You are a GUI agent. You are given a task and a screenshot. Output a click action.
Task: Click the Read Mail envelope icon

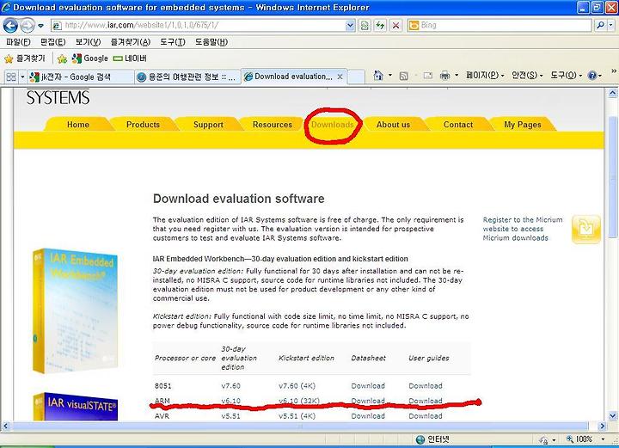click(428, 76)
